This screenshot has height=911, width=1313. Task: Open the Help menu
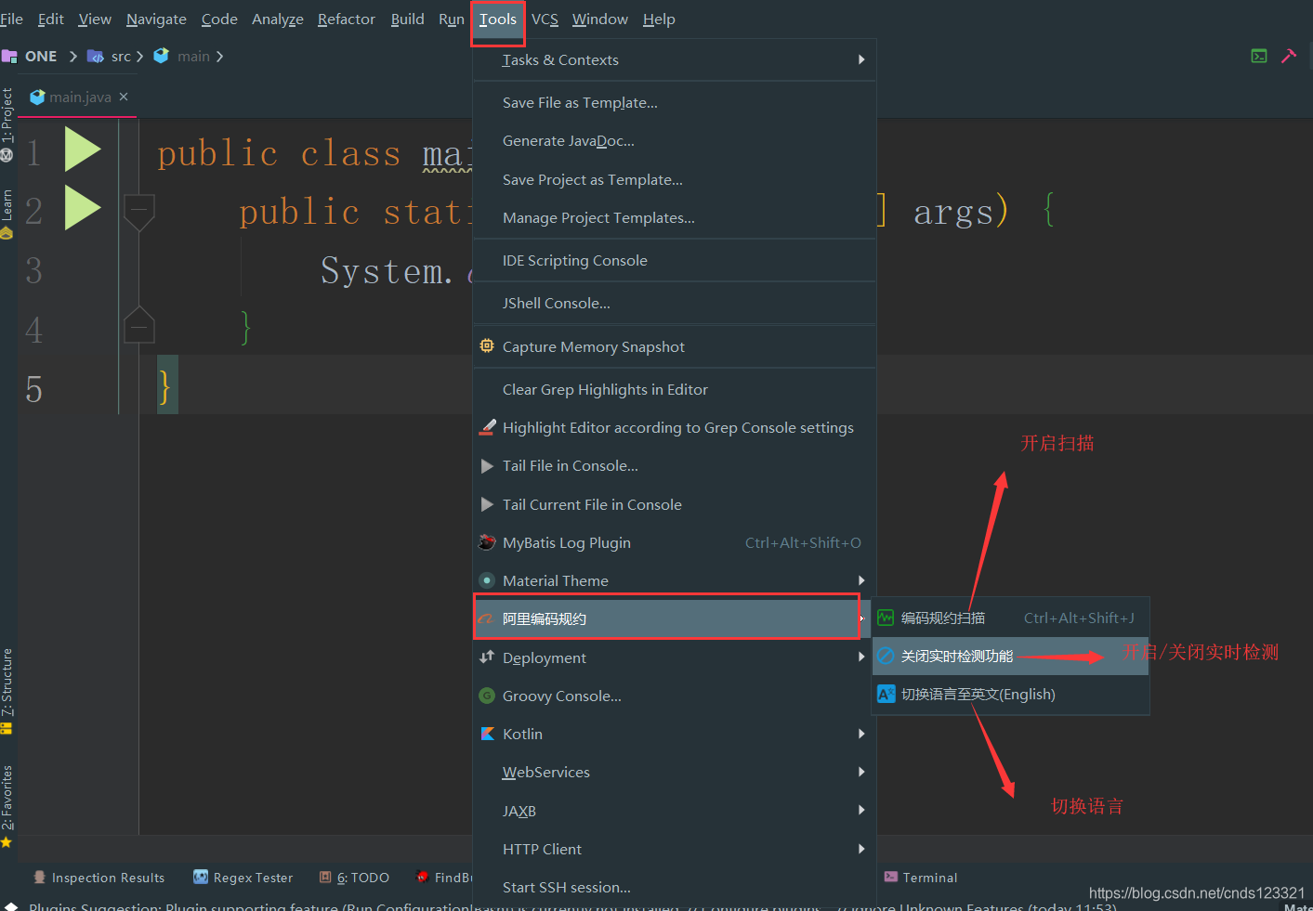pyautogui.click(x=659, y=19)
